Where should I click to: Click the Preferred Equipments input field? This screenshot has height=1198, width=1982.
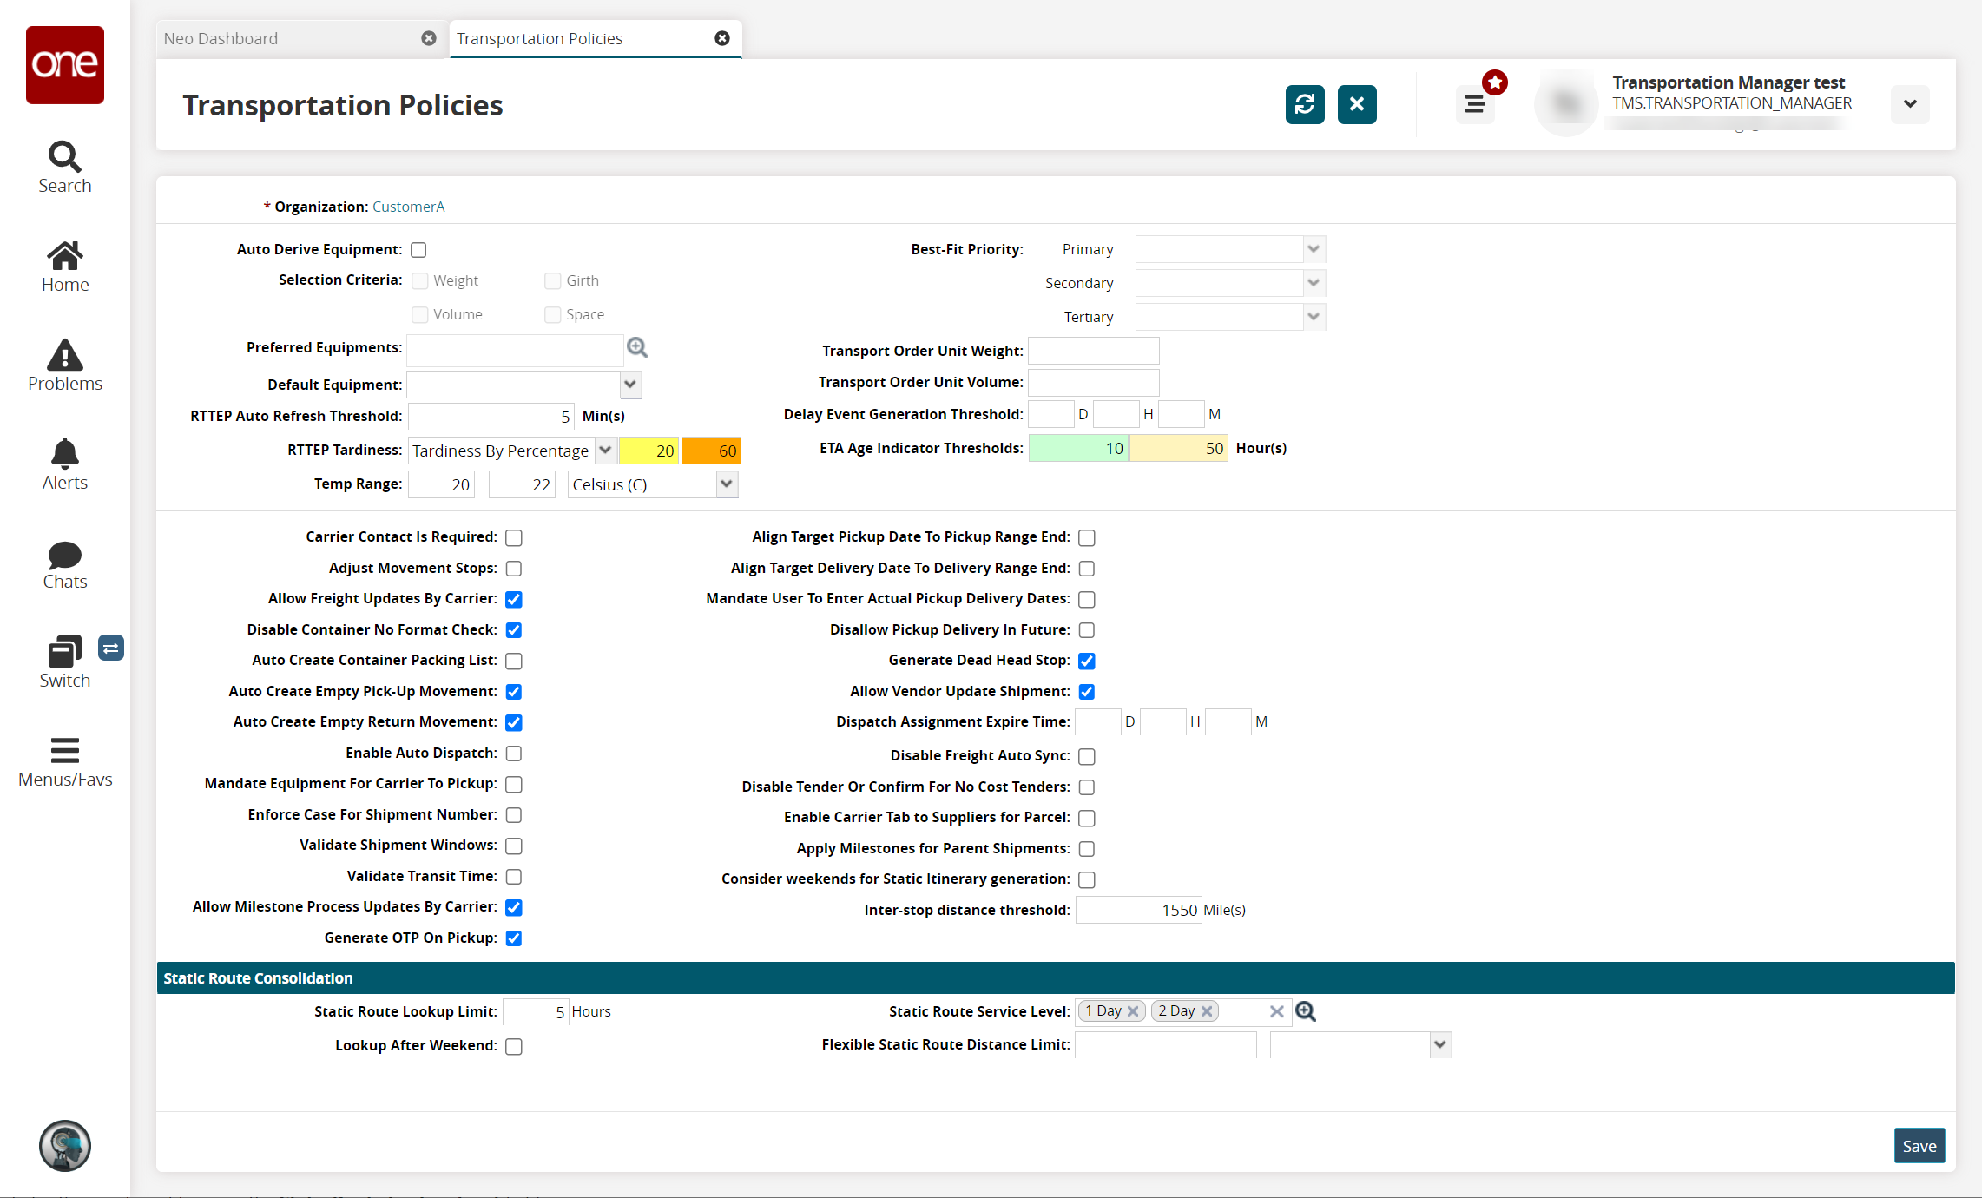click(x=516, y=349)
